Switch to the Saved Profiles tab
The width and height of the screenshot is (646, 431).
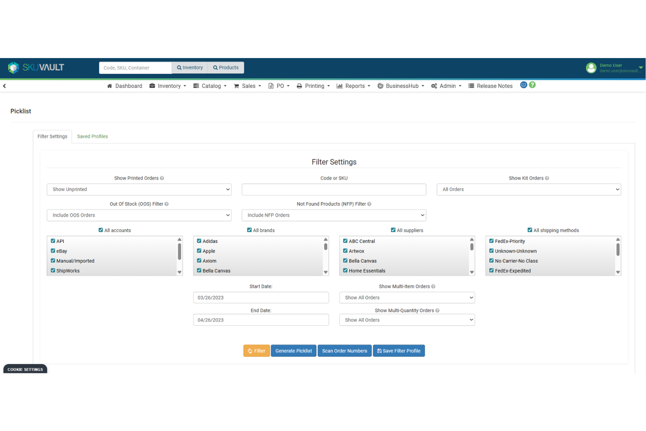tap(92, 136)
